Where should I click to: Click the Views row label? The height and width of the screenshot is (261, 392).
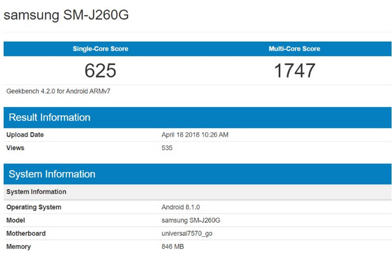click(15, 148)
